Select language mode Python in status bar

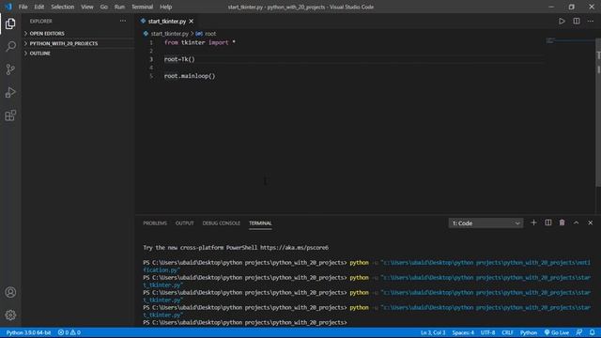(x=529, y=332)
